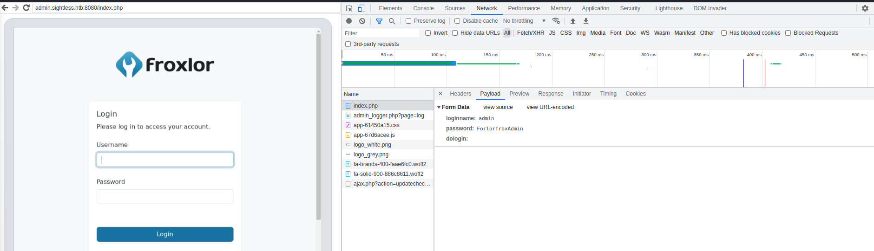Check Has blocked cookies
Image resolution: width=874 pixels, height=251 pixels.
pos(724,33)
